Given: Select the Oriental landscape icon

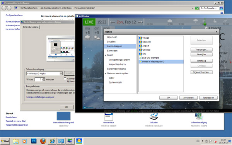Looking at the screenshot, I should 141,50.
